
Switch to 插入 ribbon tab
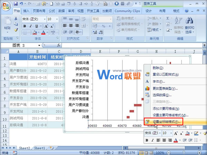[26, 11]
